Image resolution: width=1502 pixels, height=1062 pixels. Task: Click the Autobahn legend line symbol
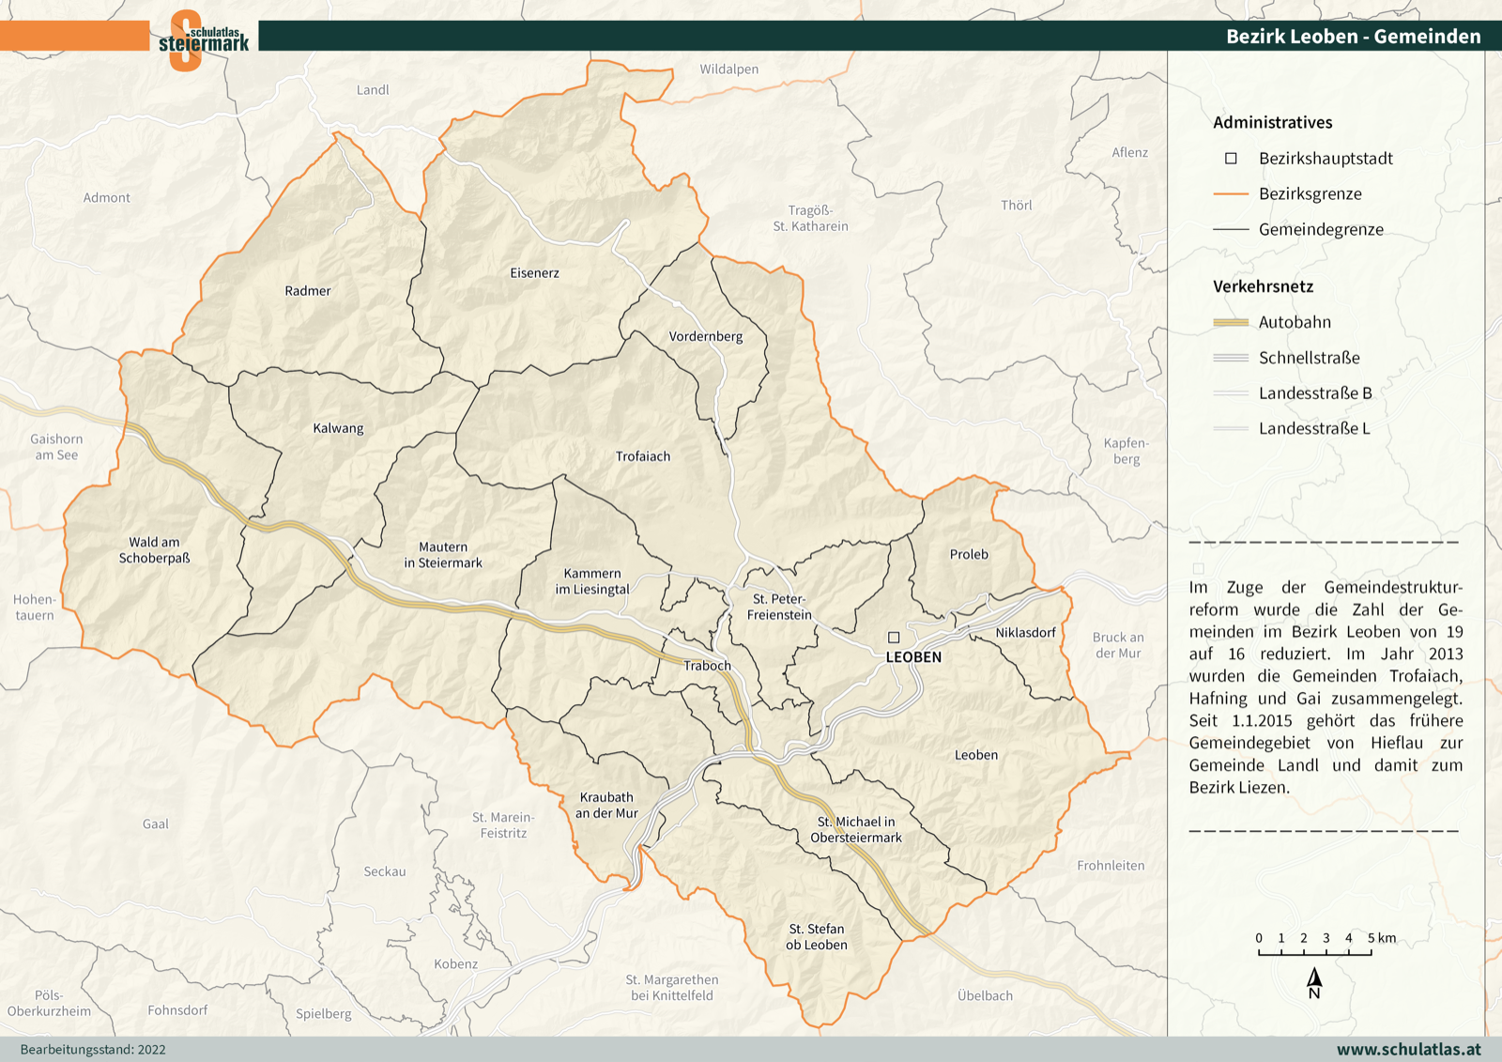[1230, 322]
